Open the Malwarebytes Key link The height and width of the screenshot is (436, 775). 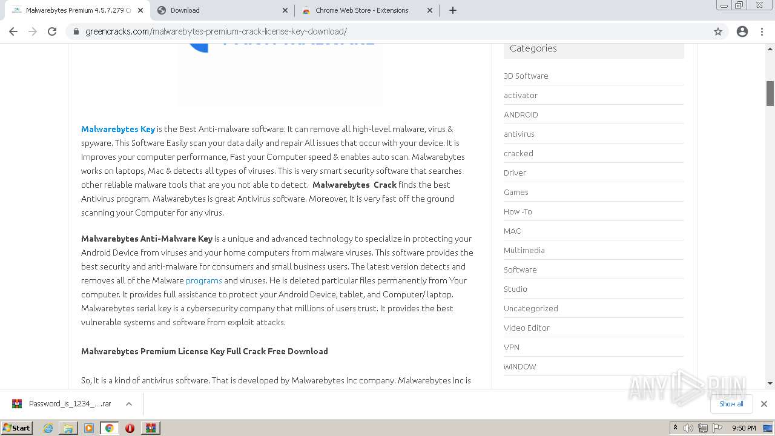(x=118, y=129)
